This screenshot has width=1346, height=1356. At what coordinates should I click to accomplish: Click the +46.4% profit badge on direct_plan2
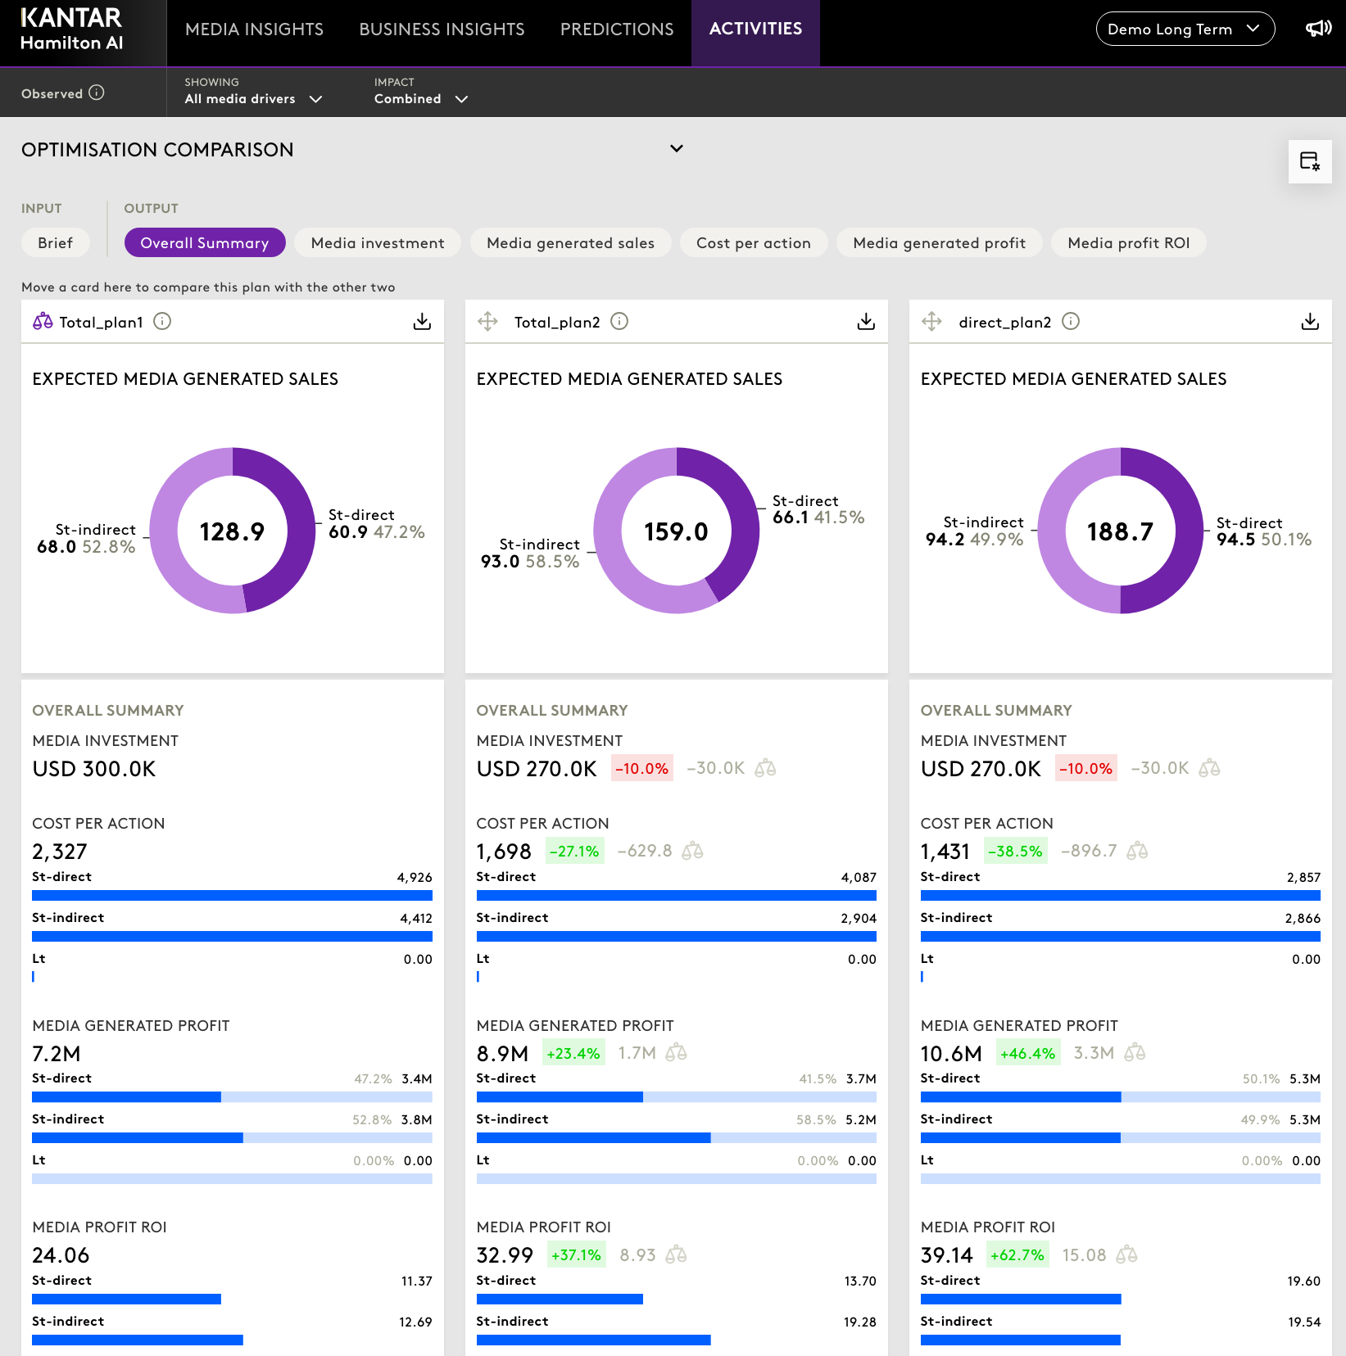pos(1027,1053)
